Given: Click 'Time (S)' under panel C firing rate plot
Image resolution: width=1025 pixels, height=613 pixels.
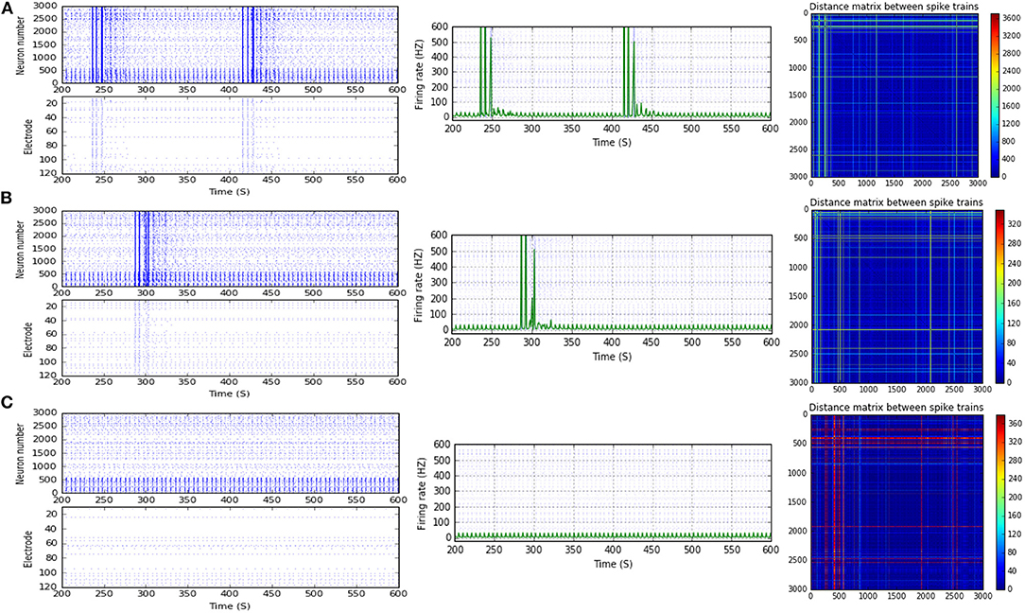Looking at the screenshot, I should [x=613, y=564].
